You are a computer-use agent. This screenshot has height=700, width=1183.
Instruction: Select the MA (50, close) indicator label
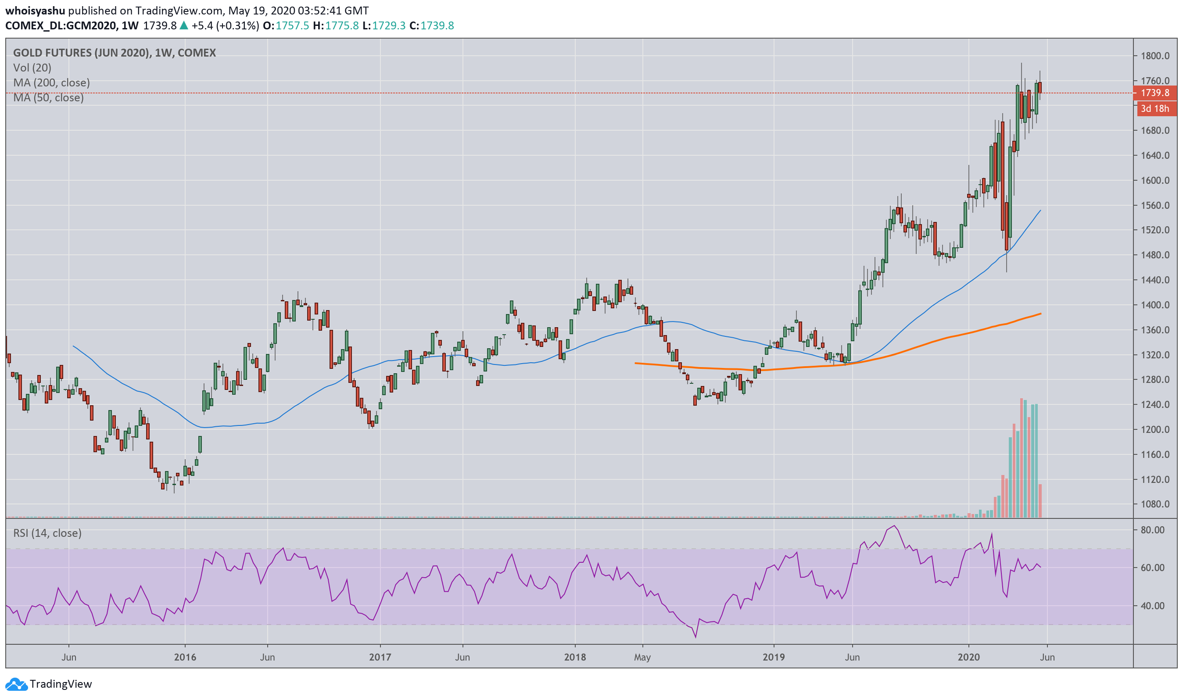pos(48,98)
